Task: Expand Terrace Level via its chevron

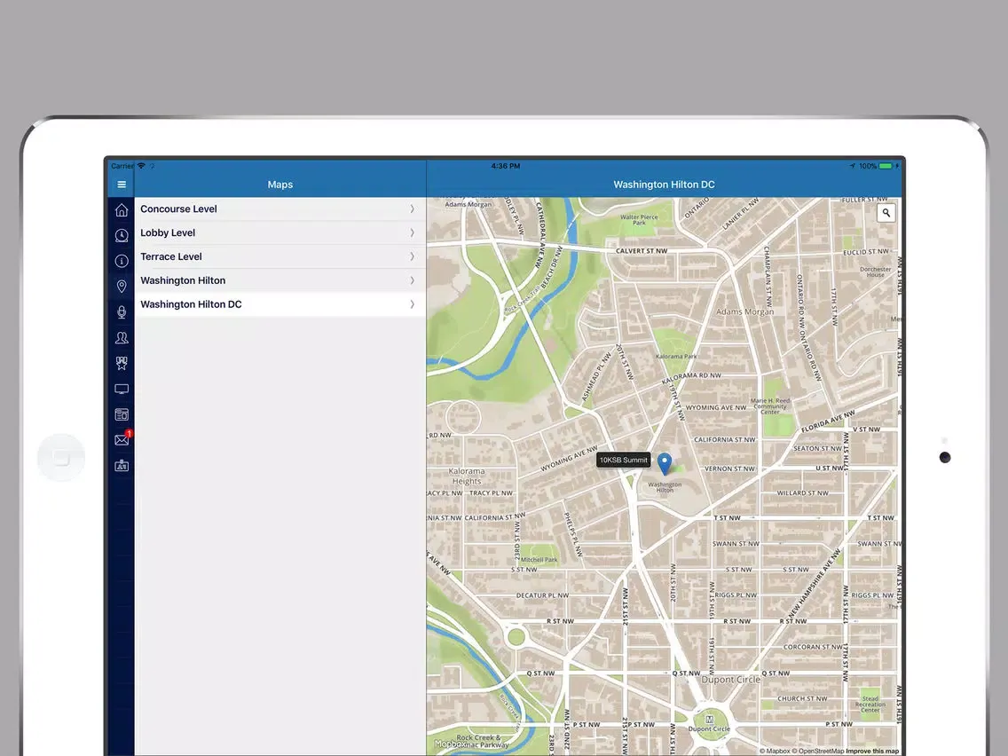Action: click(412, 256)
